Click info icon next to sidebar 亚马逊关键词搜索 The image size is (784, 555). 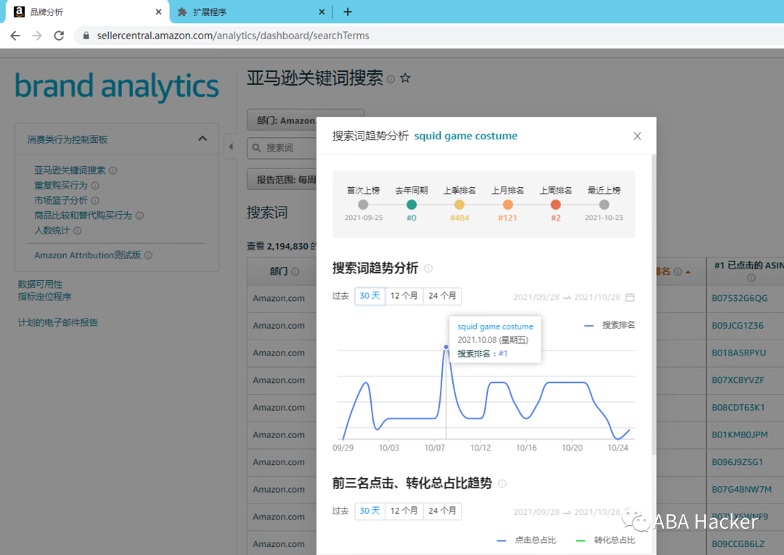[113, 170]
